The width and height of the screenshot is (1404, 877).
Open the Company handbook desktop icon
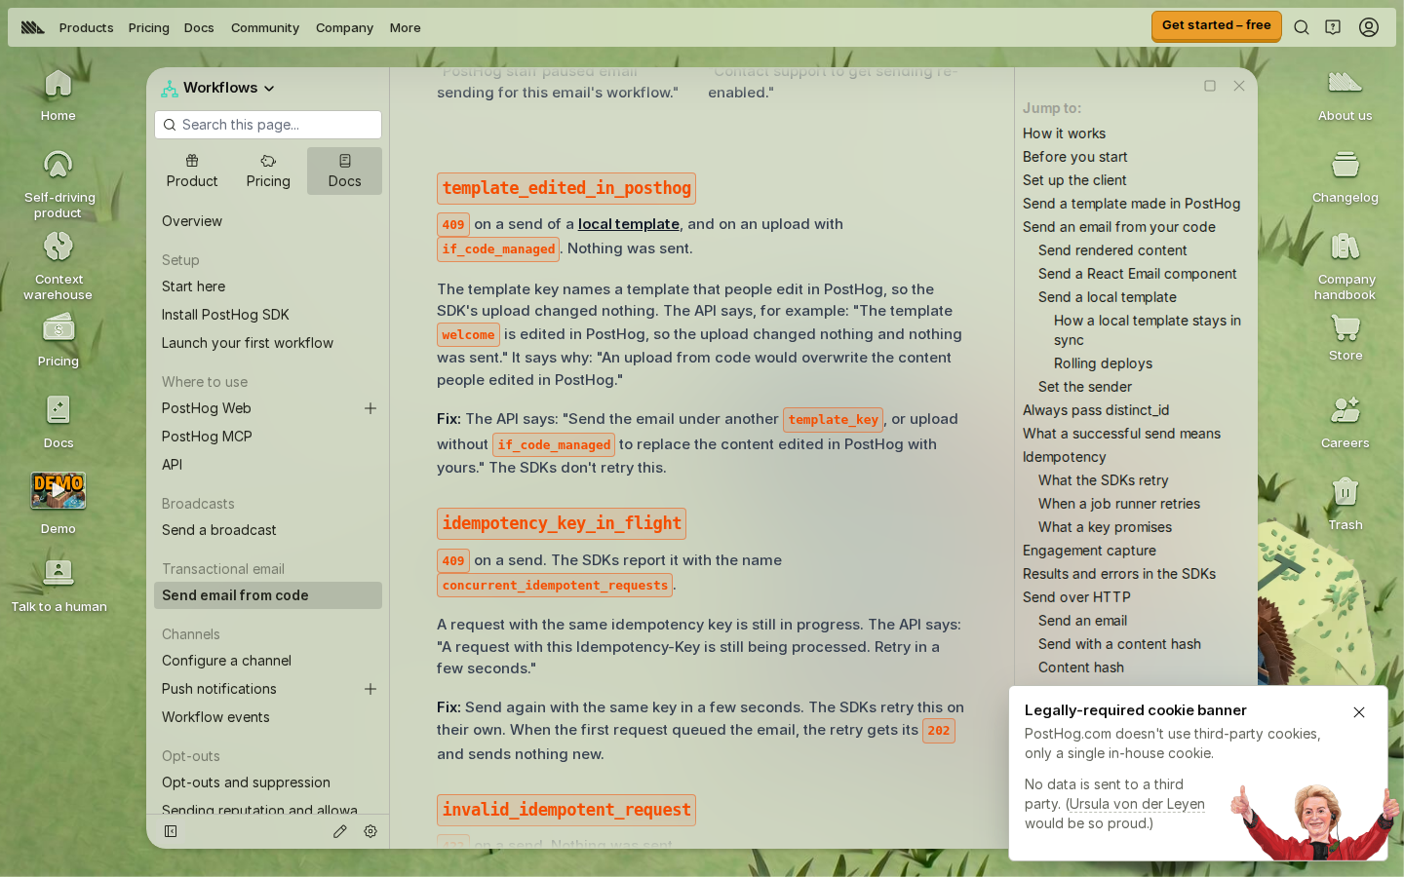pos(1345,265)
